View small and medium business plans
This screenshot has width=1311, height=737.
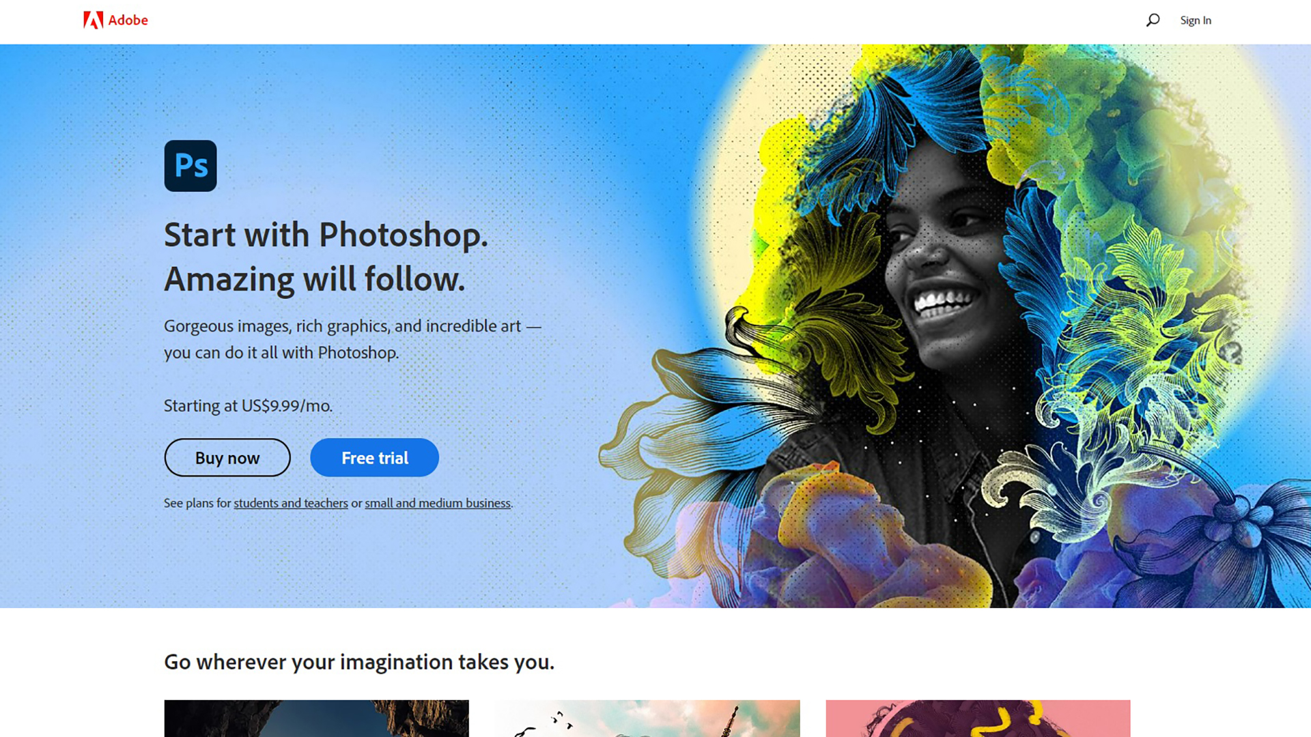(437, 503)
